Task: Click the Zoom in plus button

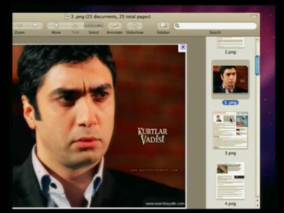Action: [x=35, y=25]
